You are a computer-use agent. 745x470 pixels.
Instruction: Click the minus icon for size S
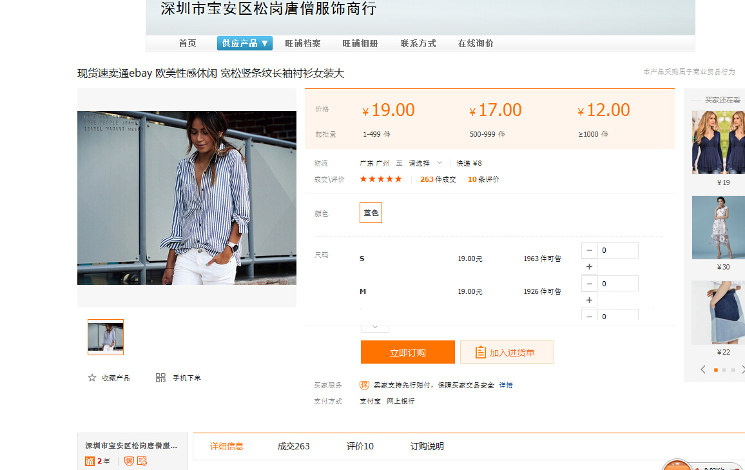[589, 250]
